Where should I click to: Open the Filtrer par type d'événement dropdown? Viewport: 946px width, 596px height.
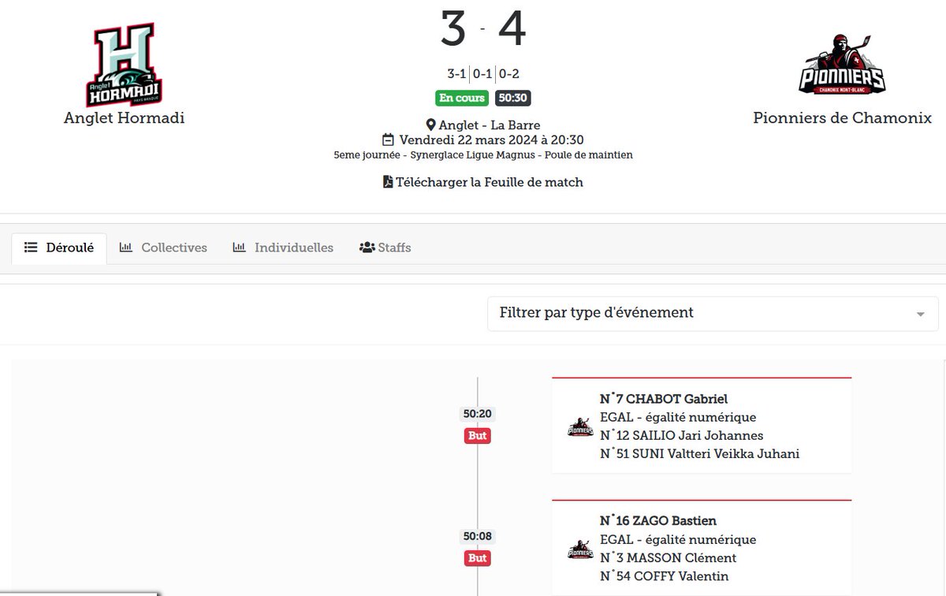713,313
